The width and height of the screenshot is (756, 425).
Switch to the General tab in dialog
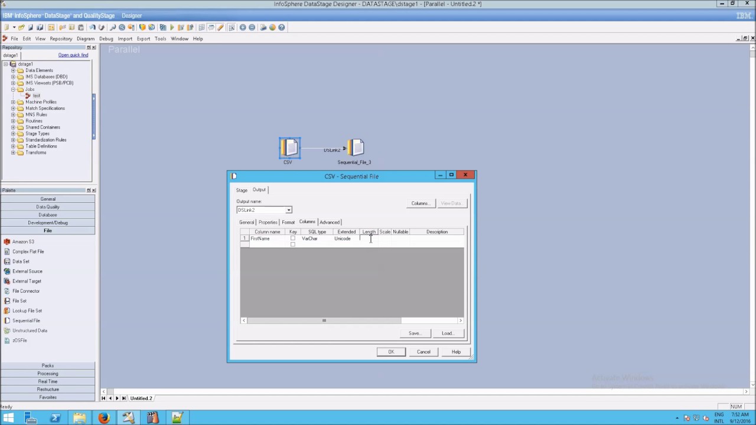click(x=246, y=223)
